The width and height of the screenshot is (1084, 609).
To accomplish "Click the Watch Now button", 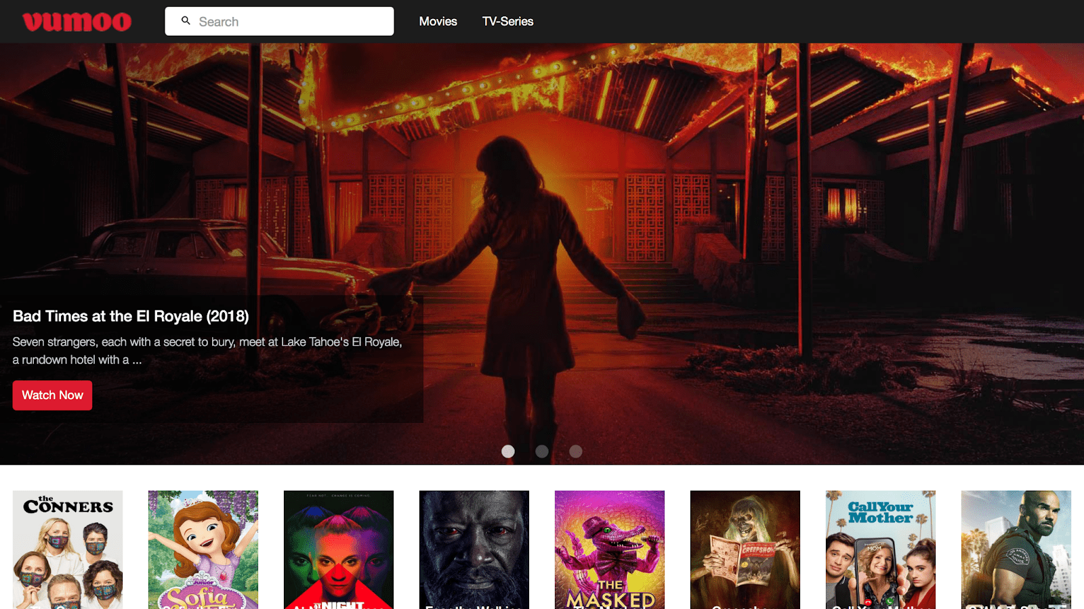I will (x=52, y=395).
